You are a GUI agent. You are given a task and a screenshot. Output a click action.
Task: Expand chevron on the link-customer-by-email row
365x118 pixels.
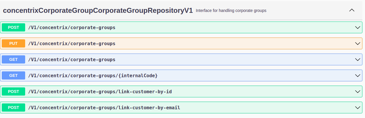pos(357,108)
